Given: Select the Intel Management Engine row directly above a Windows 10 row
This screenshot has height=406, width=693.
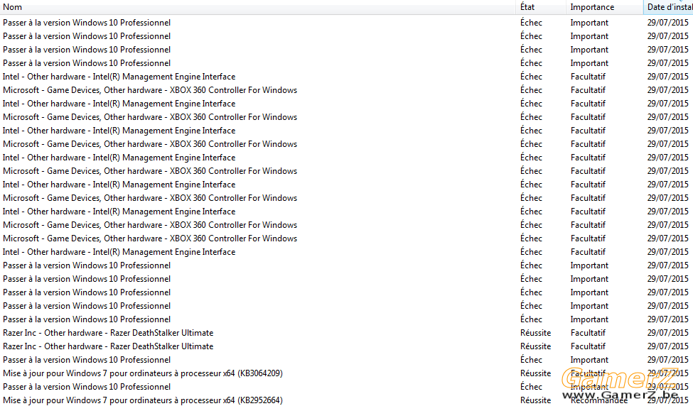Looking at the screenshot, I should [119, 252].
